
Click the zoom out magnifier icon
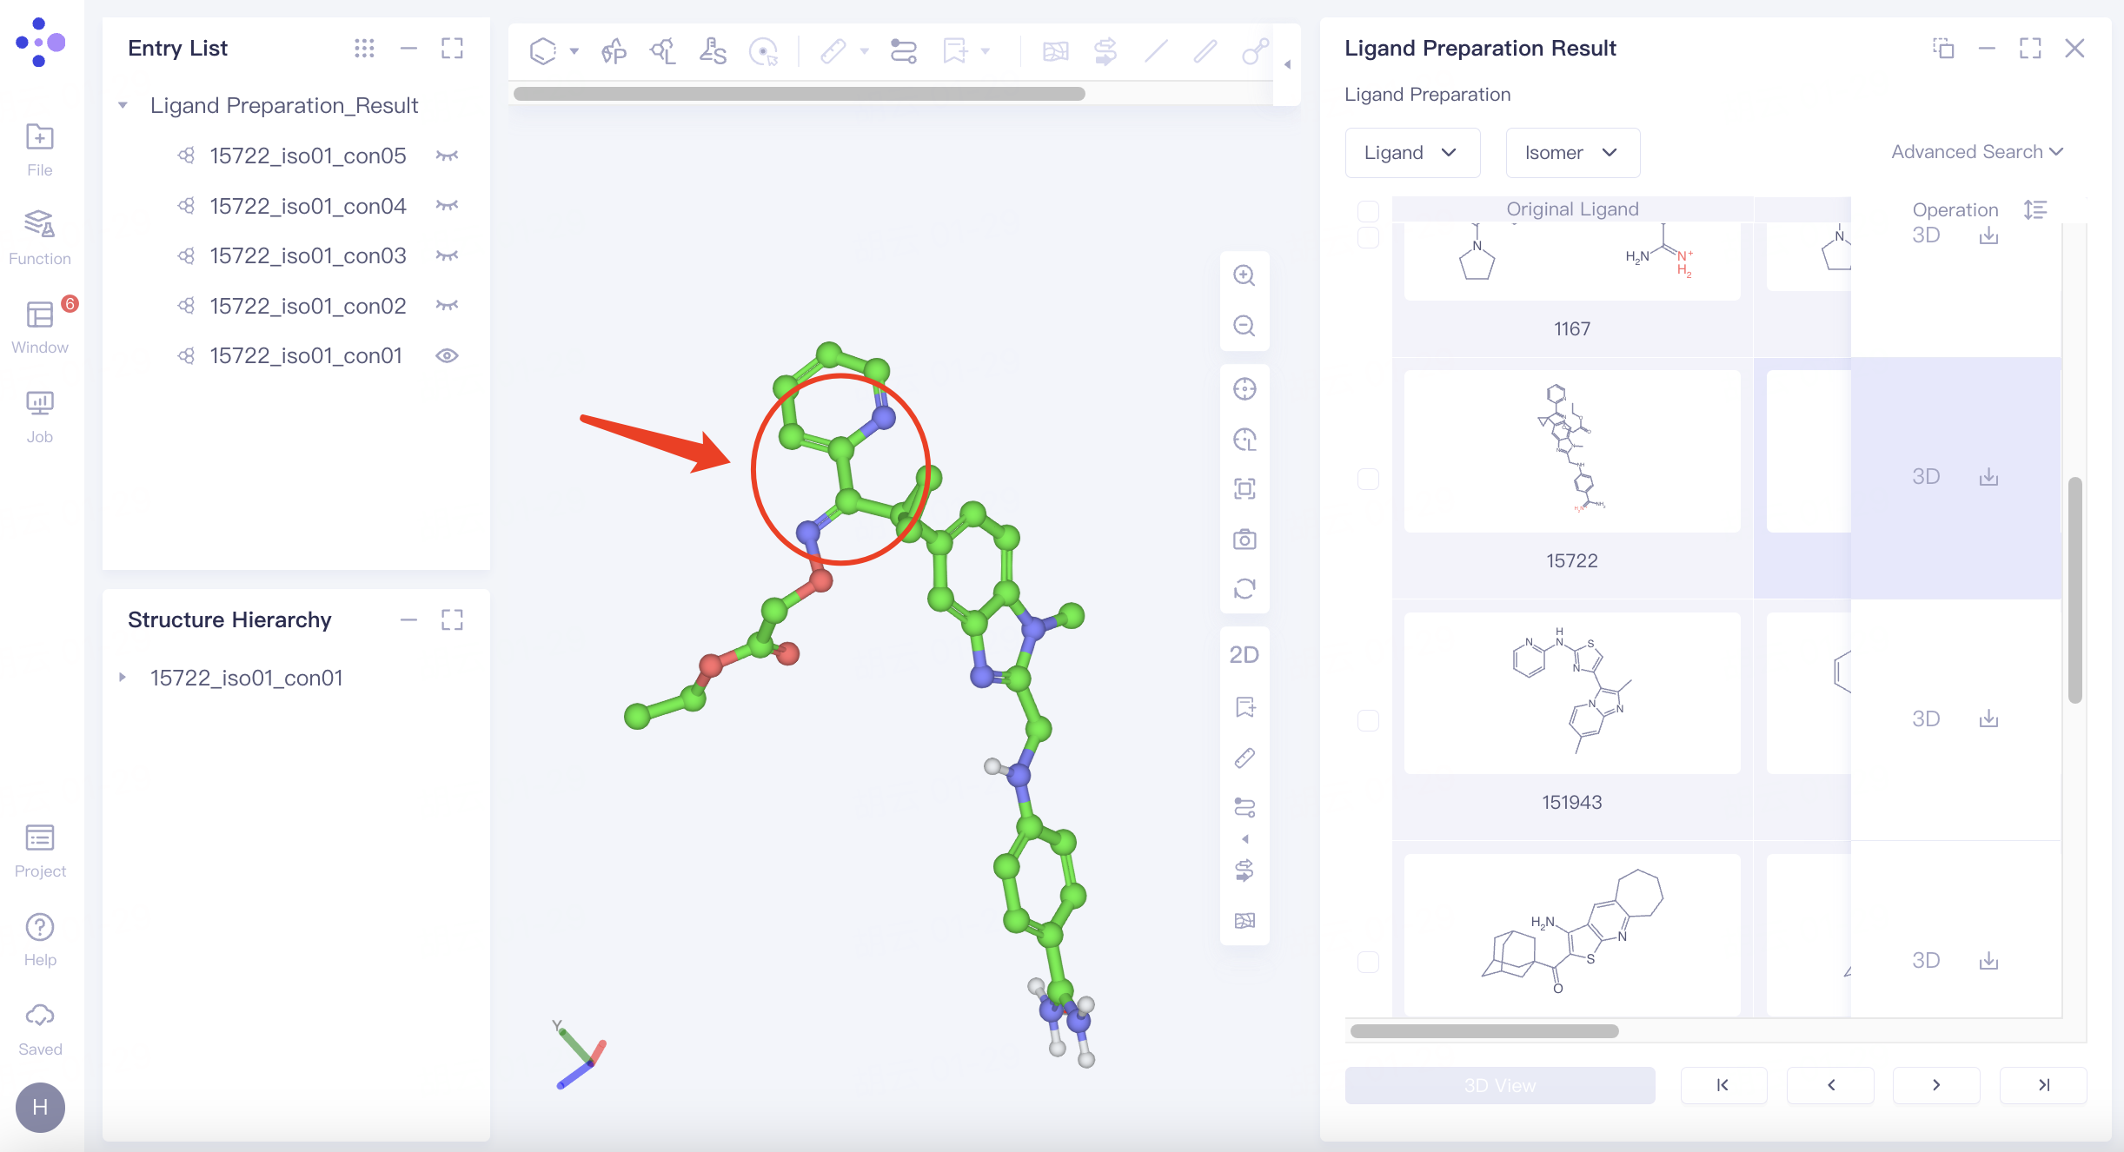coord(1245,326)
